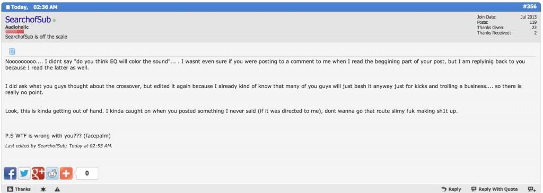Screen dimensions: 543x193
Task: Report the post with the warning triangle icon
Action: click(57, 189)
